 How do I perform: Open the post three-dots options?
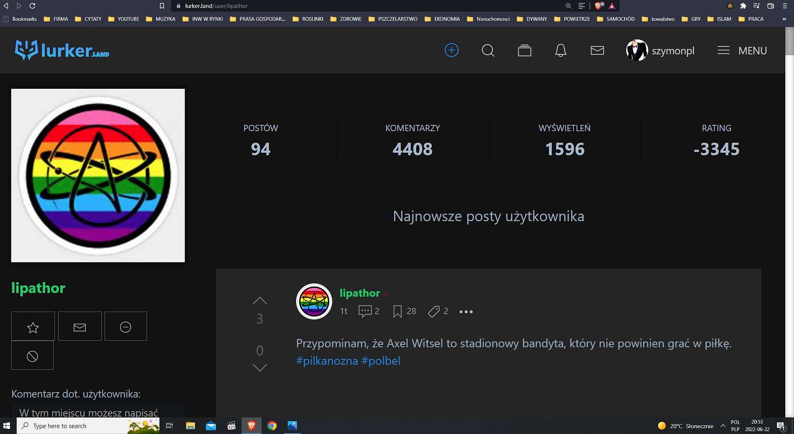pos(466,312)
